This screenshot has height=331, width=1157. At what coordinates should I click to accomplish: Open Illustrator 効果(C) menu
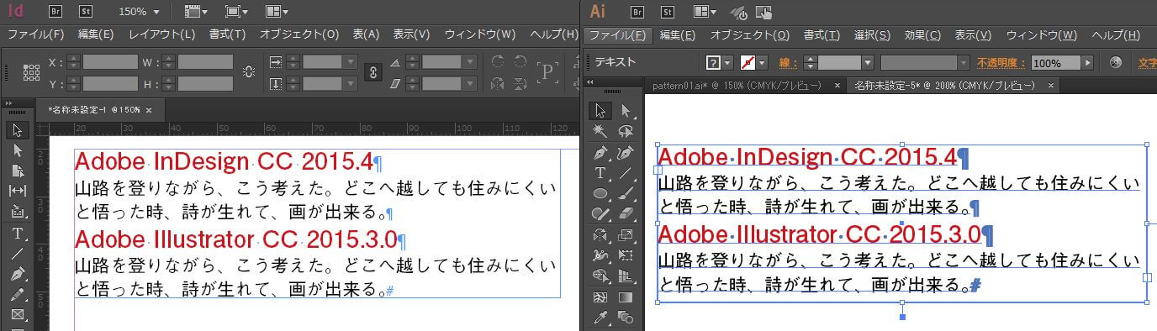tap(922, 34)
